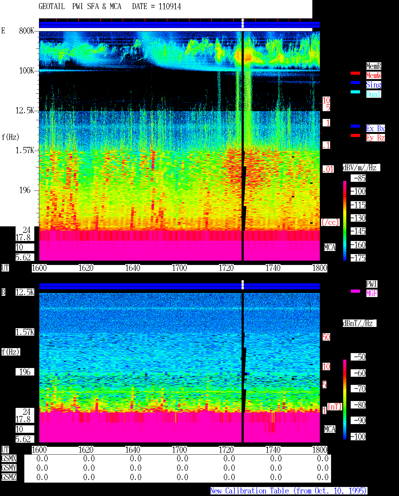
Task: Click the red MemW legend swatch
Action: tap(355, 73)
